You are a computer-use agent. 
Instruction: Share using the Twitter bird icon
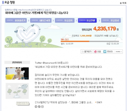[x=105, y=52]
